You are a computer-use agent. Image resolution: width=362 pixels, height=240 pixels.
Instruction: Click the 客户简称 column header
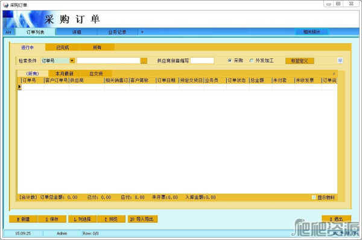142,81
